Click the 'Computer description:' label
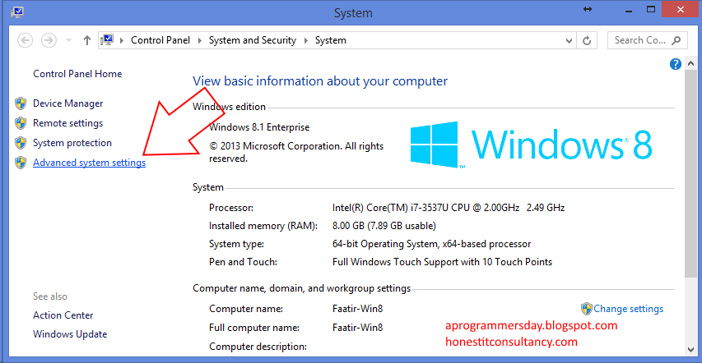Screen dimensions: 702x363 pyautogui.click(x=258, y=347)
